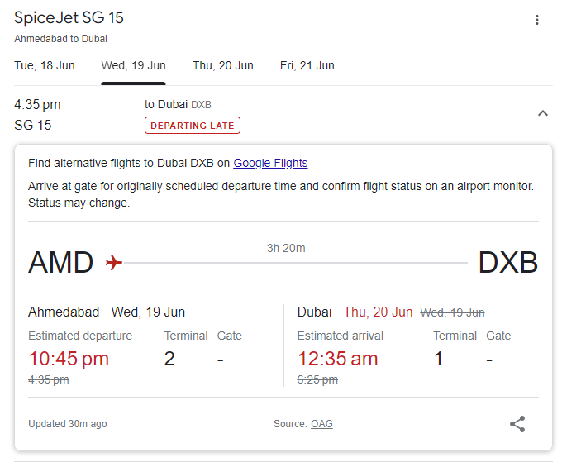581x467 pixels.
Task: Click the DXB airport code
Action: pyautogui.click(x=508, y=262)
